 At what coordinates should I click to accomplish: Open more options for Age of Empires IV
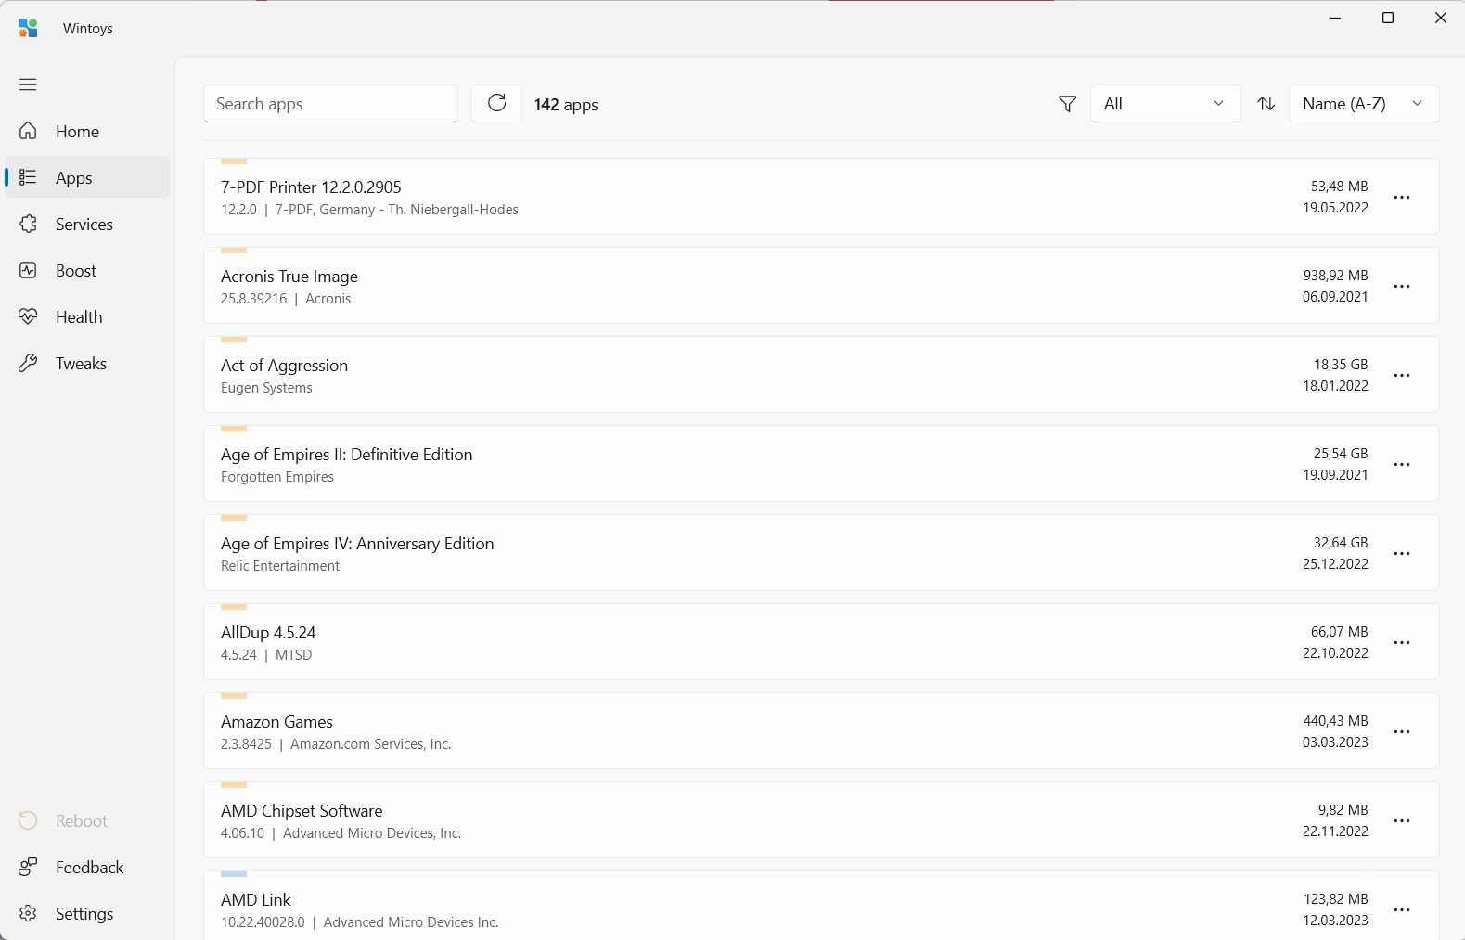pyautogui.click(x=1402, y=553)
